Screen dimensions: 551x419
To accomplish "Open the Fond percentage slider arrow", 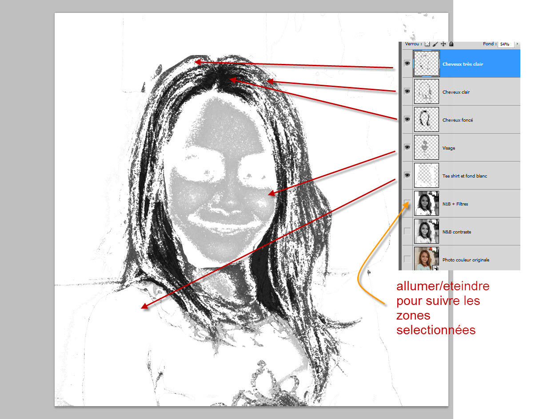I will pos(517,44).
